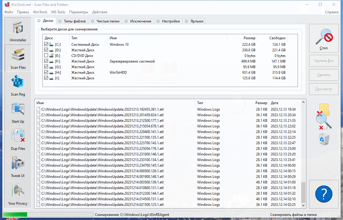Open the Uninstaller tool
Image resolution: width=343 pixels, height=220 pixels.
pyautogui.click(x=18, y=31)
